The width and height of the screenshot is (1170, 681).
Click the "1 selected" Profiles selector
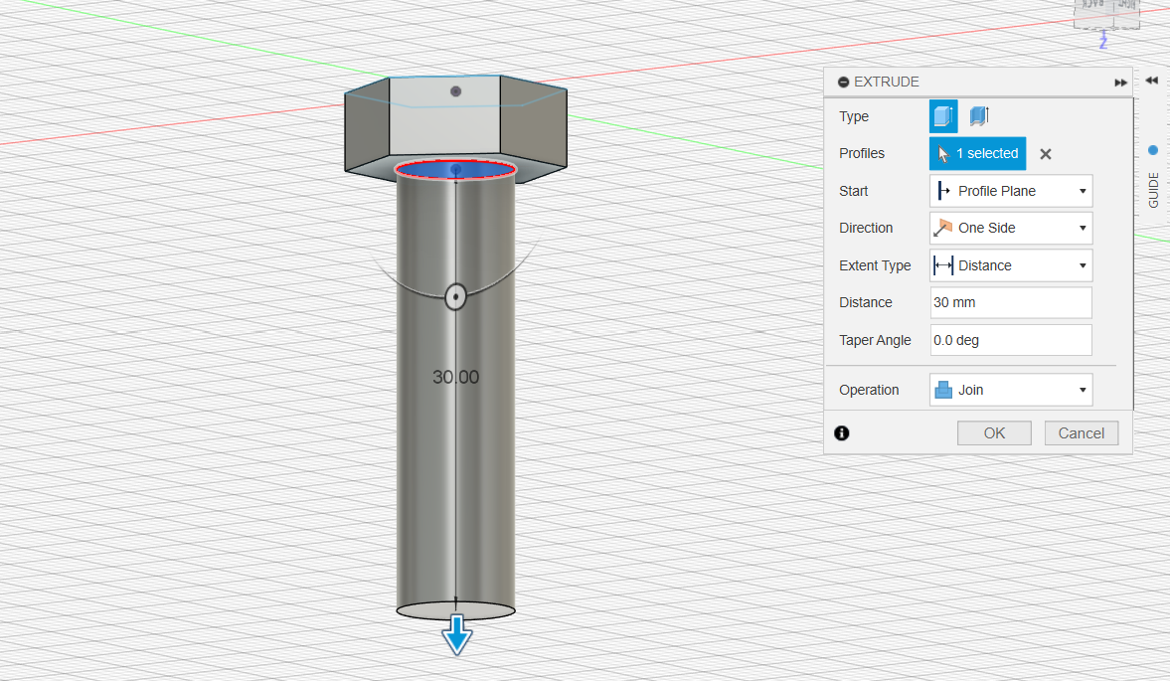tap(977, 154)
